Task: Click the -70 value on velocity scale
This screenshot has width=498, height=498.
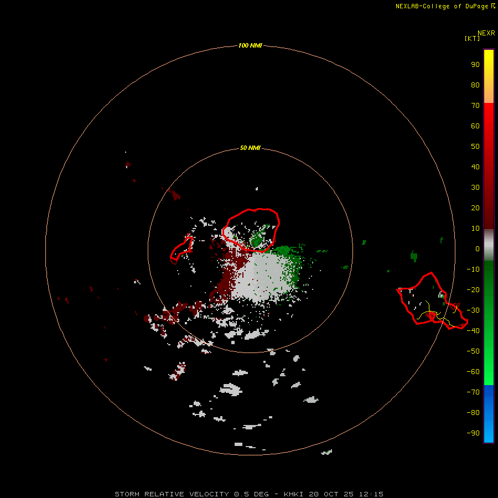Action: 473,392
